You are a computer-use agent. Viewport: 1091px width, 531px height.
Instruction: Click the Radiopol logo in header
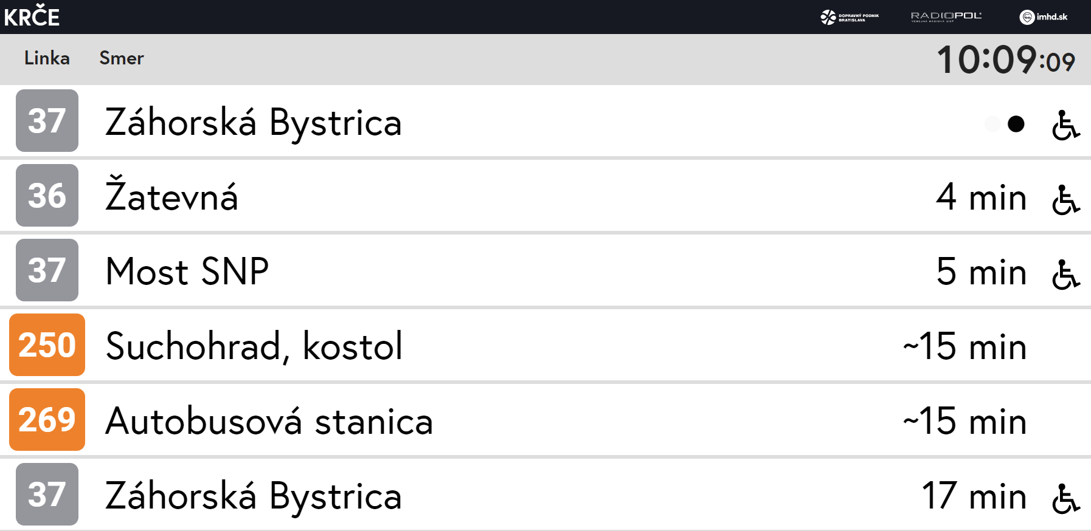coord(946,16)
